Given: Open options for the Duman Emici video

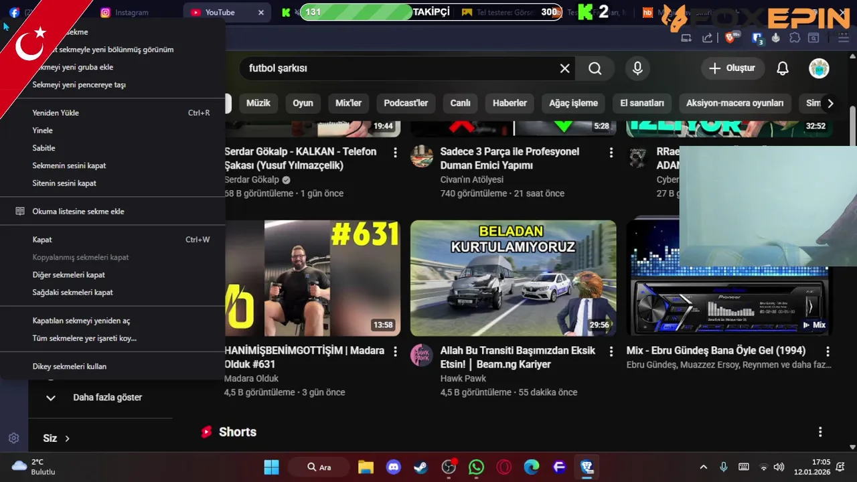Looking at the screenshot, I should point(611,153).
